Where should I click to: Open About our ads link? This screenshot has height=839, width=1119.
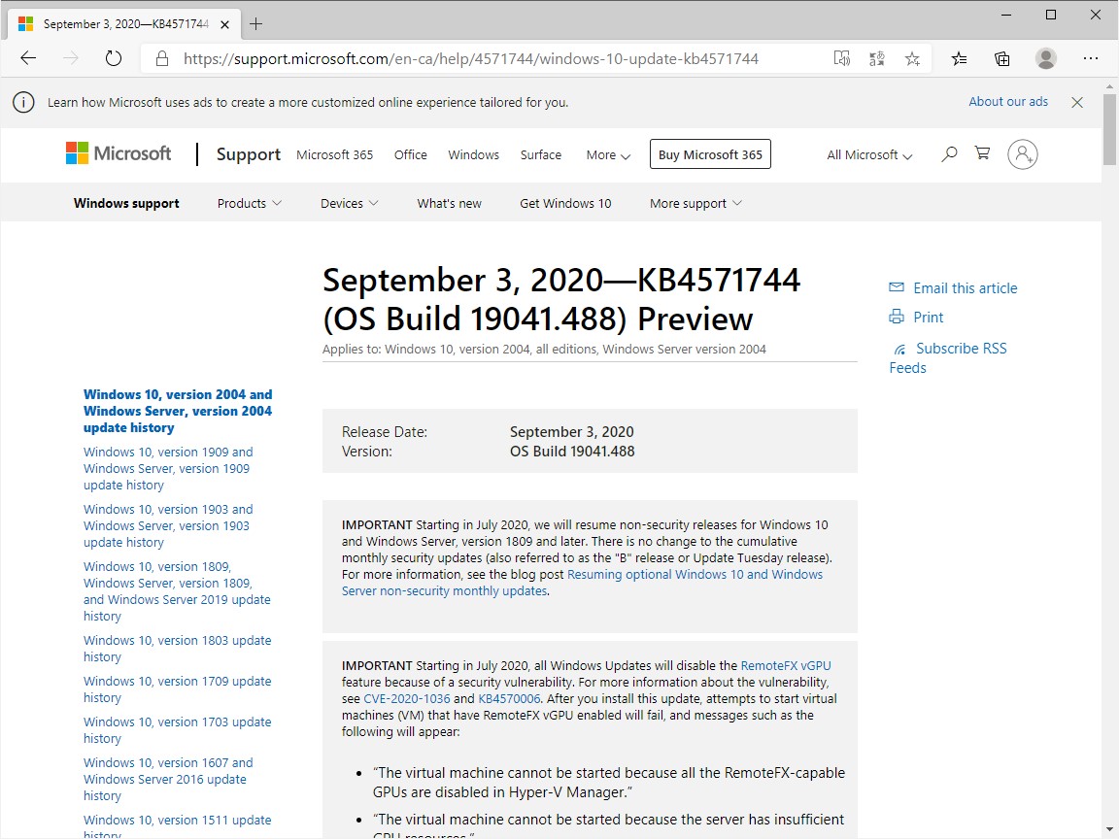(1008, 101)
